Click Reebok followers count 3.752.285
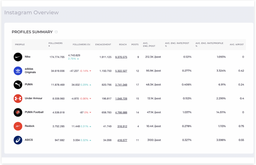The image size is (256, 165). (x=58, y=126)
